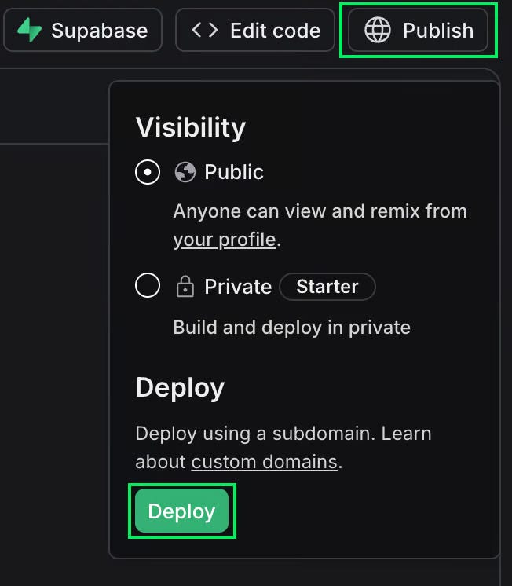Click 'Build and deploy in private' text
The width and height of the screenshot is (512, 586).
tap(292, 328)
